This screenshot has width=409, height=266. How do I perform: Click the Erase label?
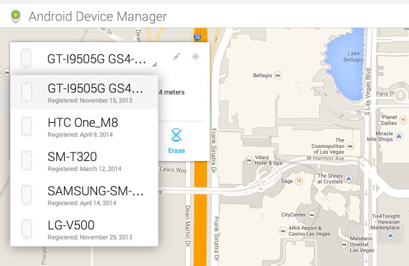point(177,150)
